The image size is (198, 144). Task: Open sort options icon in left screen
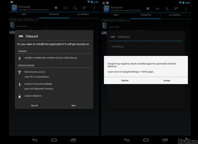coord(85,8)
